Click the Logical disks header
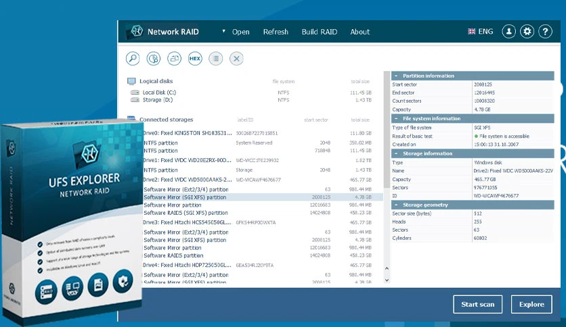This screenshot has width=566, height=327. (156, 81)
